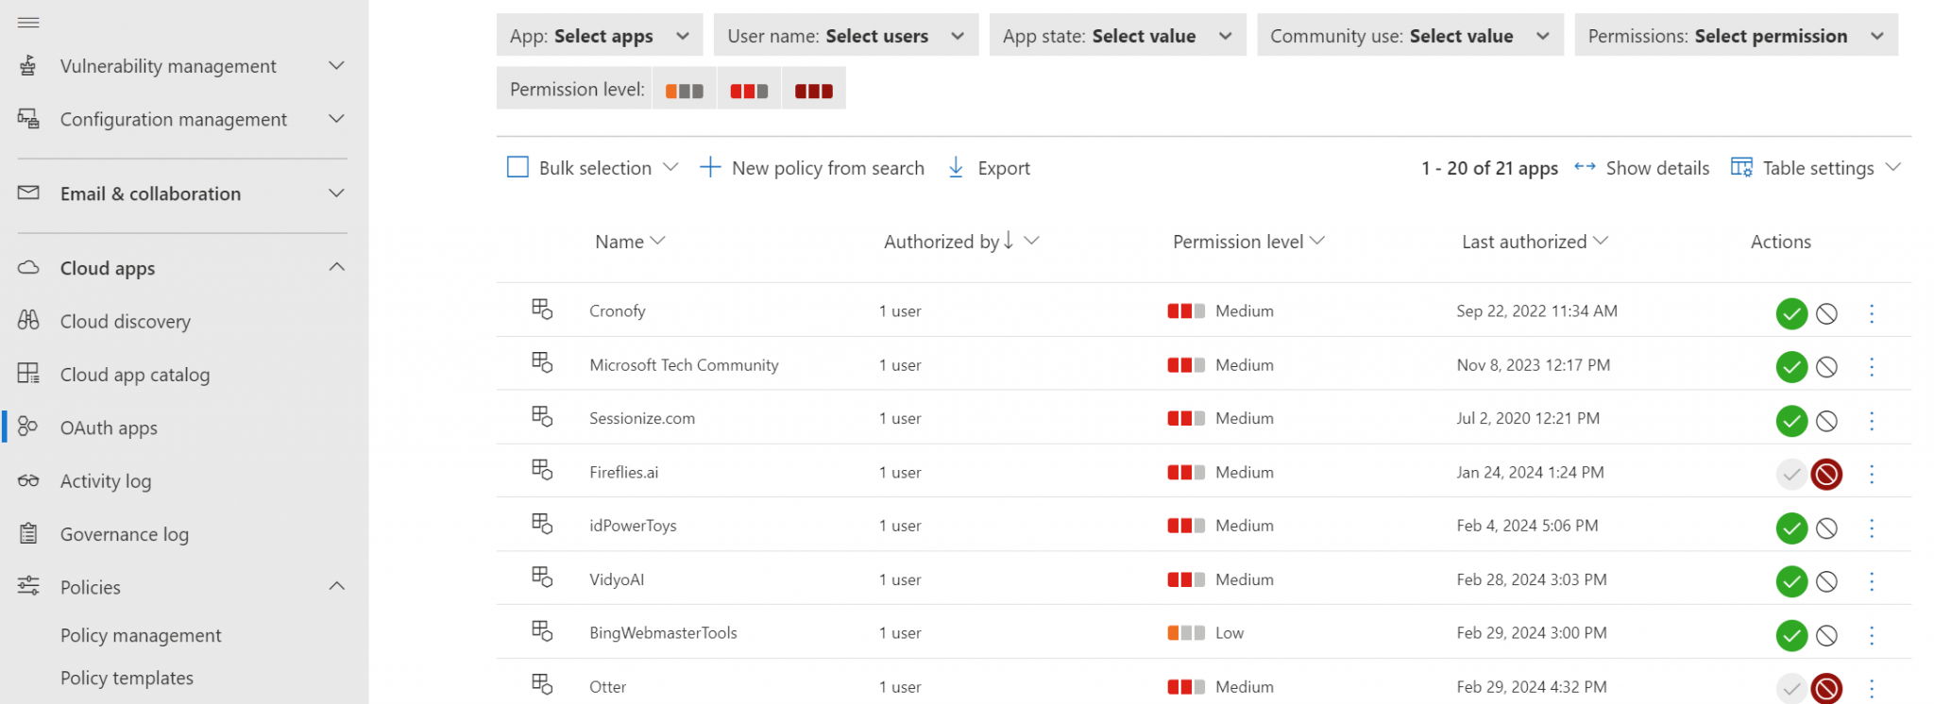Click the red banned icon for Fireflies.ai

click(x=1826, y=474)
